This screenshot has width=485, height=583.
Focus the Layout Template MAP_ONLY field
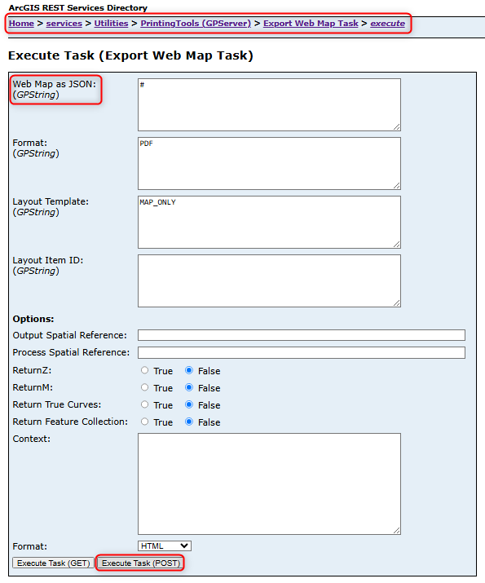[269, 222]
